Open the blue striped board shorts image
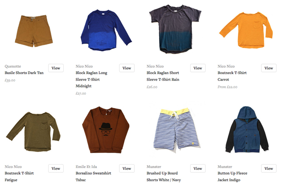 coord(176,129)
